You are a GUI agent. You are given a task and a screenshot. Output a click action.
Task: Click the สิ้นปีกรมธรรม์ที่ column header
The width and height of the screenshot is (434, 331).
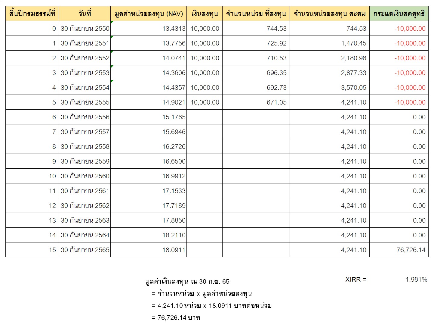coord(32,14)
